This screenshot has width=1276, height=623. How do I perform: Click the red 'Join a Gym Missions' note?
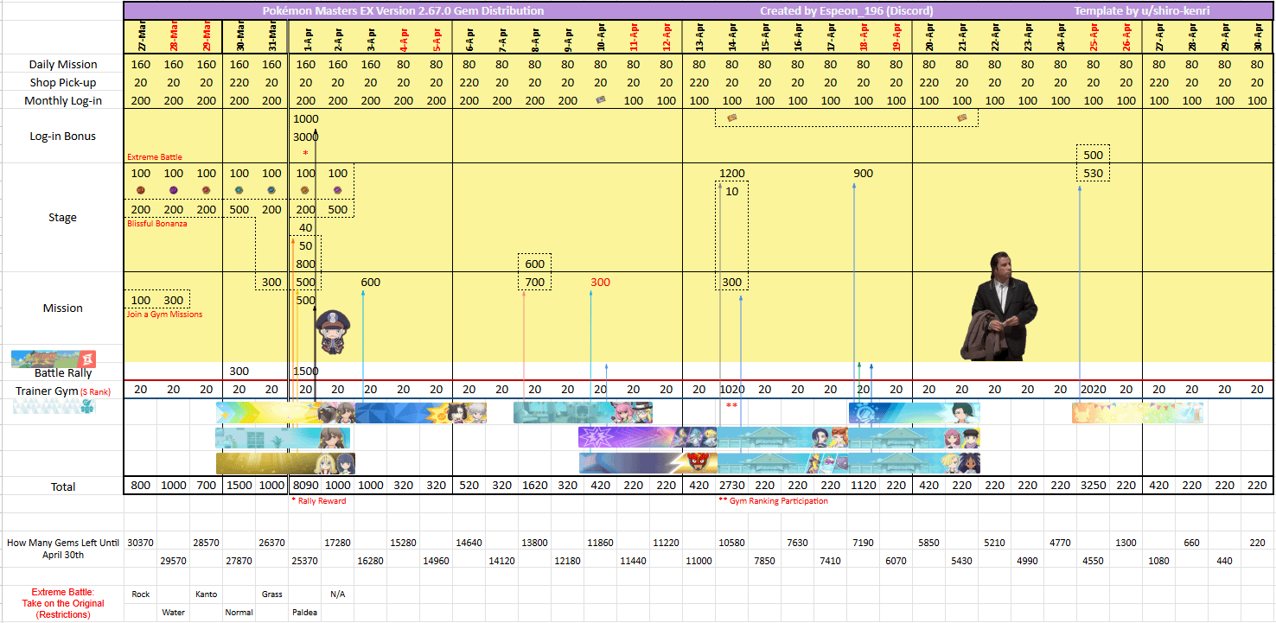pos(165,315)
